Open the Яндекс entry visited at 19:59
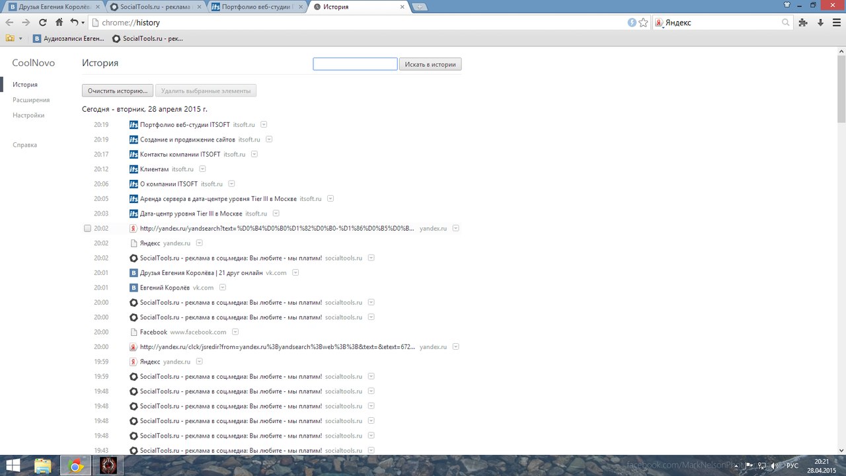 click(x=150, y=362)
